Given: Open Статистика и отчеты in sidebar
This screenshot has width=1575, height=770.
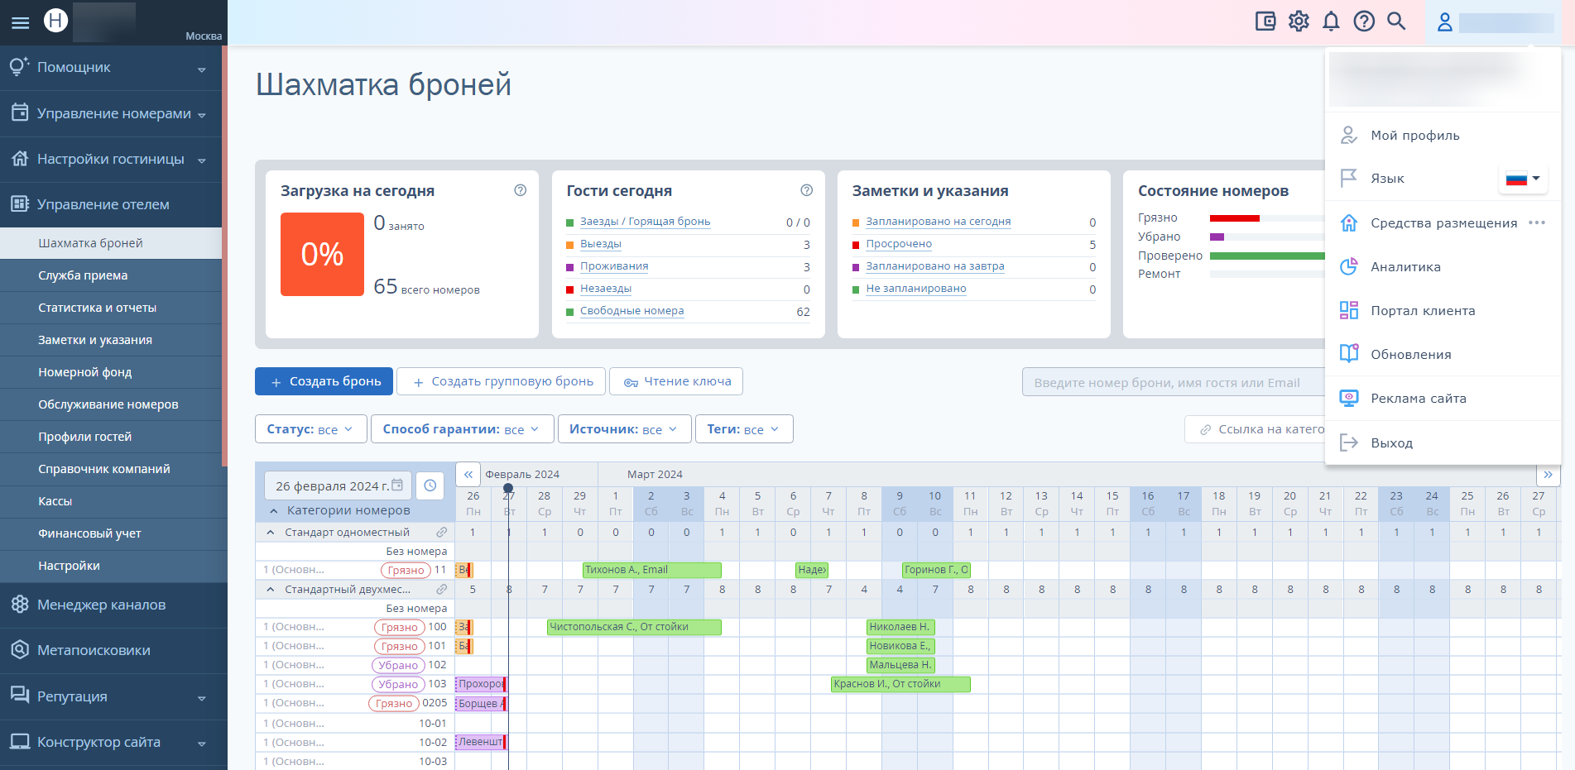Looking at the screenshot, I should click(111, 308).
